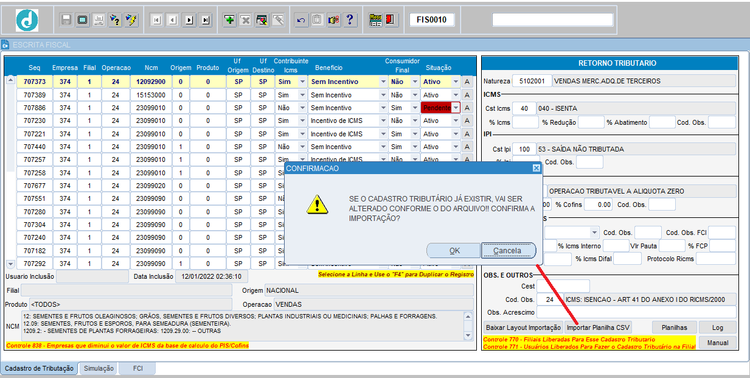Open Contribuinte Icms dropdown for row 707373

(x=302, y=82)
